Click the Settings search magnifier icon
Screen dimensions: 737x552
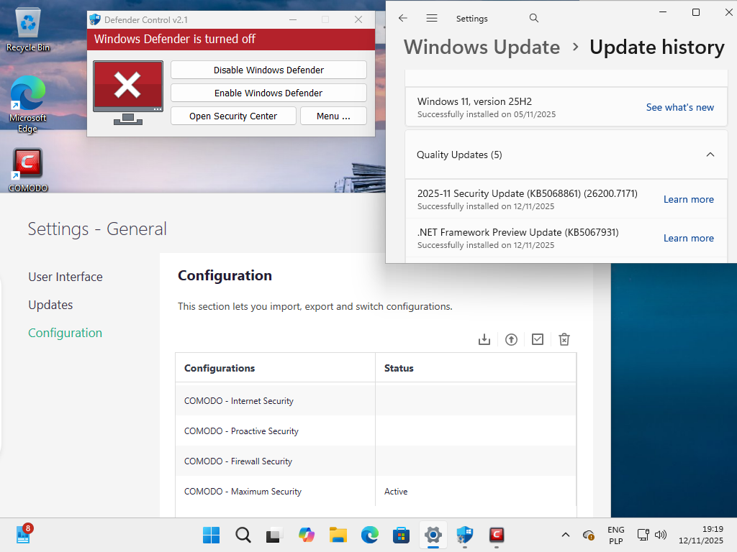[533, 18]
